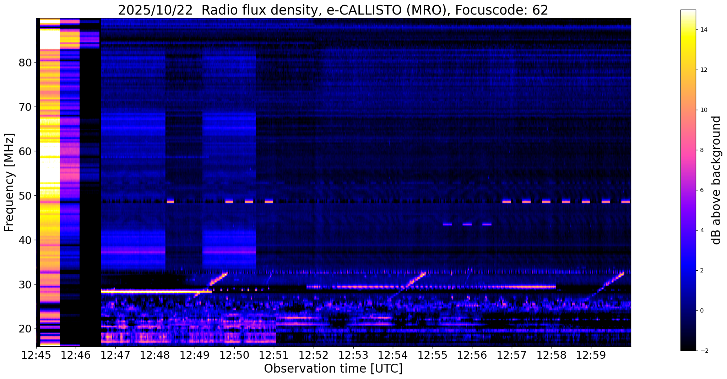727x379 pixels.
Task: Click the "Observation time [UTC]" axis label
Action: [x=333, y=368]
